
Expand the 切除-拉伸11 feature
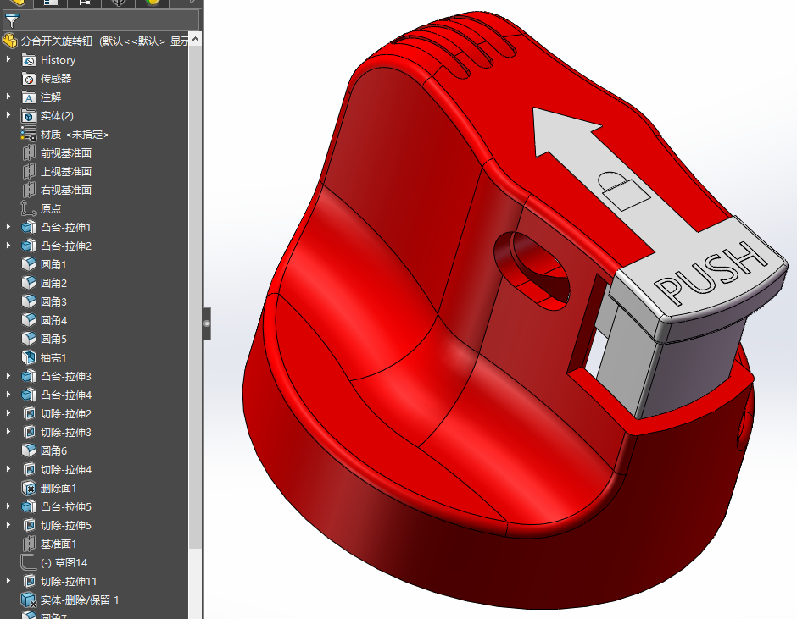click(8, 580)
